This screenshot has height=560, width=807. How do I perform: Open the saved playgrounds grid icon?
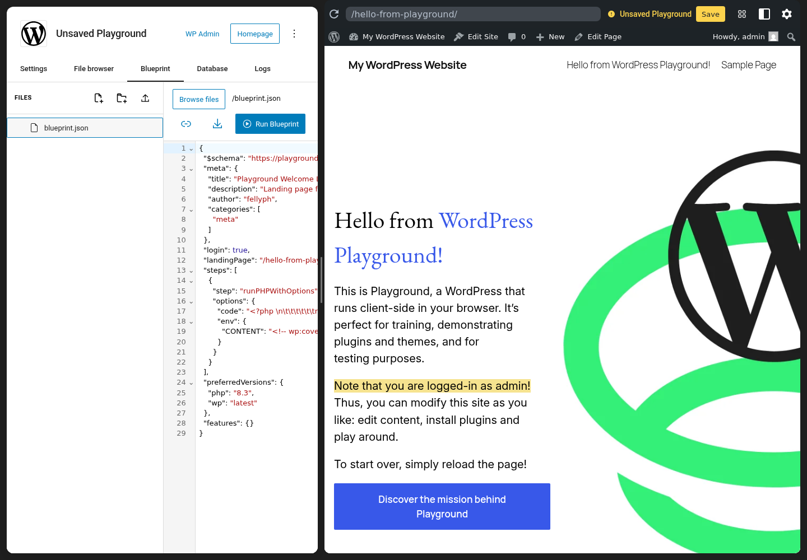click(x=742, y=14)
